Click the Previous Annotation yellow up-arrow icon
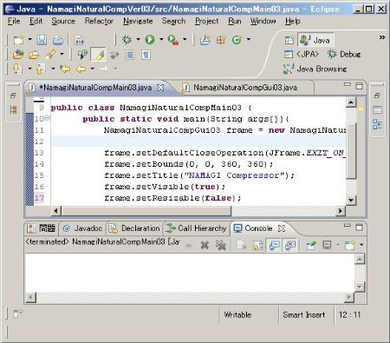390x343 pixels. pyautogui.click(x=40, y=69)
